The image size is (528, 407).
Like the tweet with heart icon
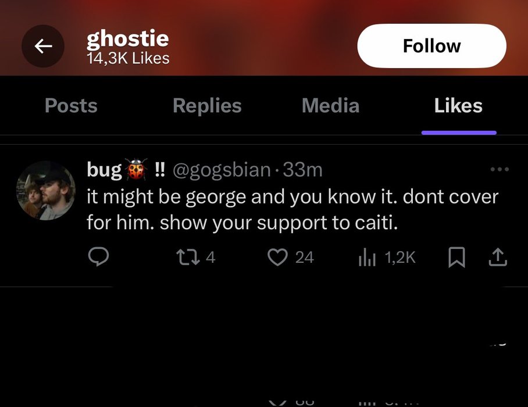pos(278,257)
